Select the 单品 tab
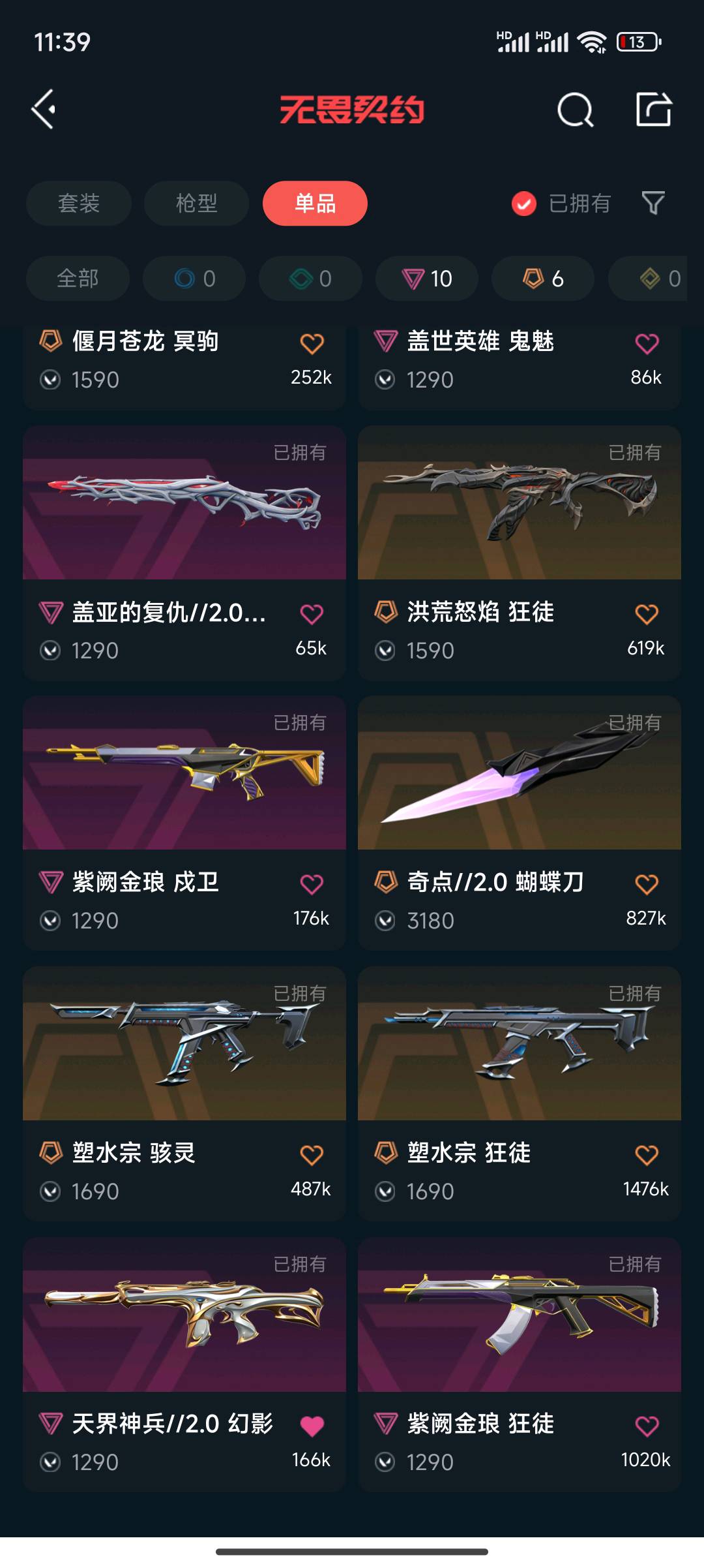 tap(315, 204)
